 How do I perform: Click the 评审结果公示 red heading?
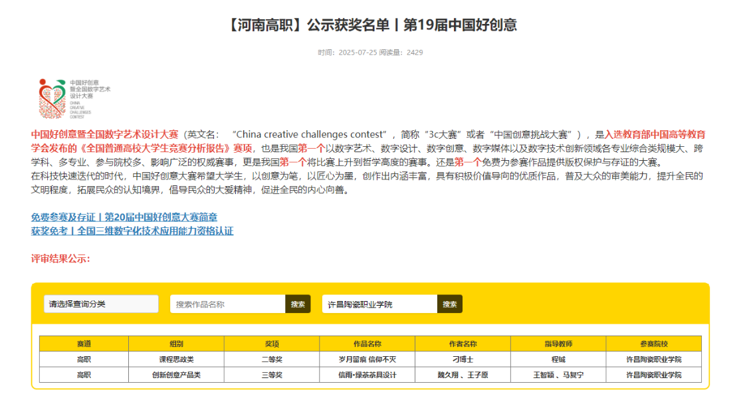[x=60, y=258]
